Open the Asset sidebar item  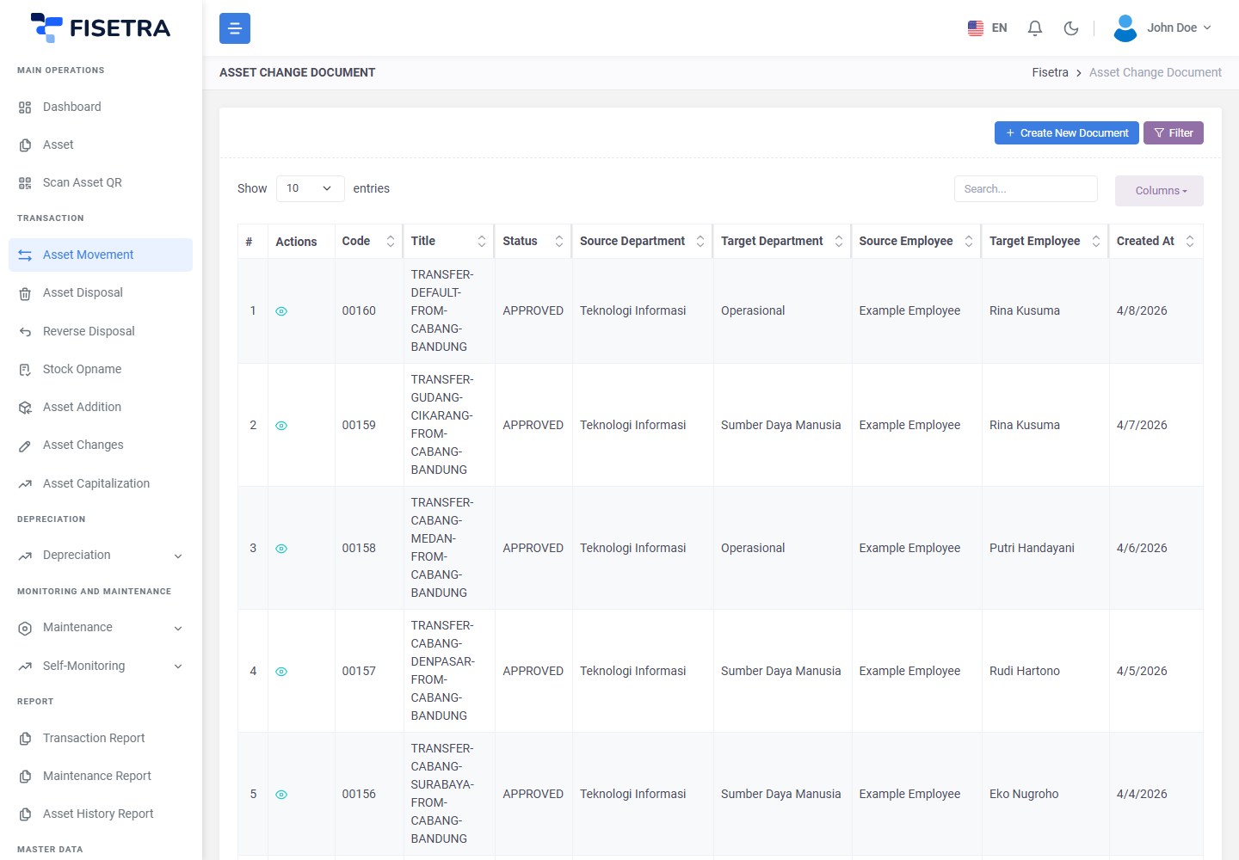tap(101, 144)
